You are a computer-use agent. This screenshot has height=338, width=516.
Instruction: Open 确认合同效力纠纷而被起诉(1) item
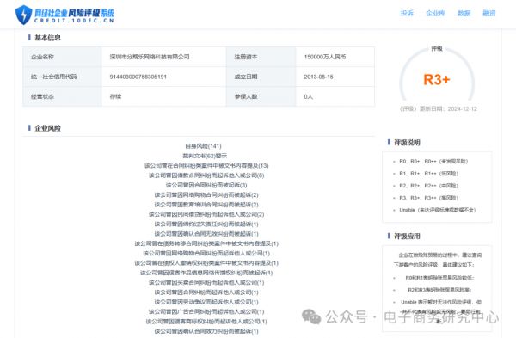click(x=206, y=331)
